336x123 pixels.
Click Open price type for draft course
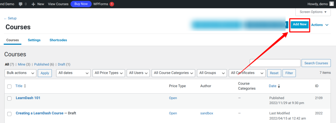point(173,113)
